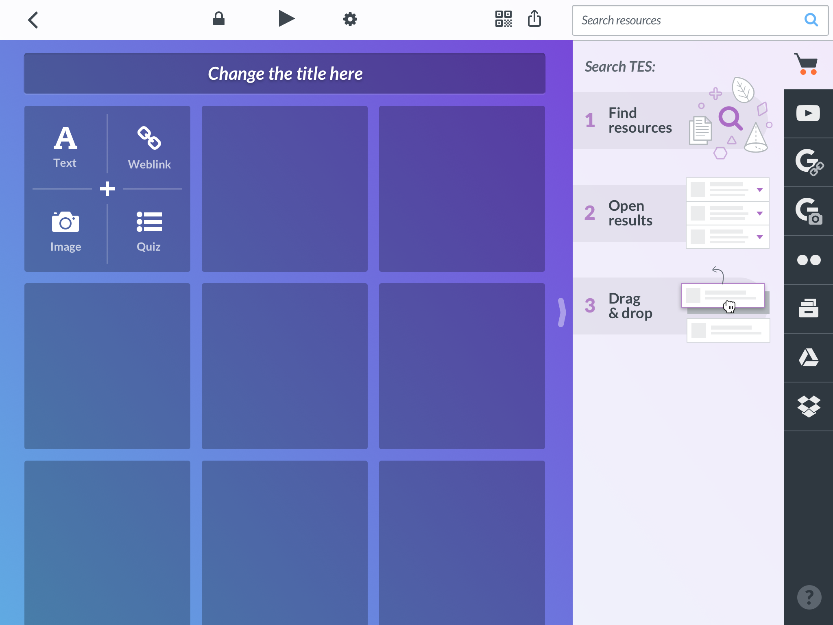
Task: Click the blue magnifier search button
Action: [x=811, y=20]
